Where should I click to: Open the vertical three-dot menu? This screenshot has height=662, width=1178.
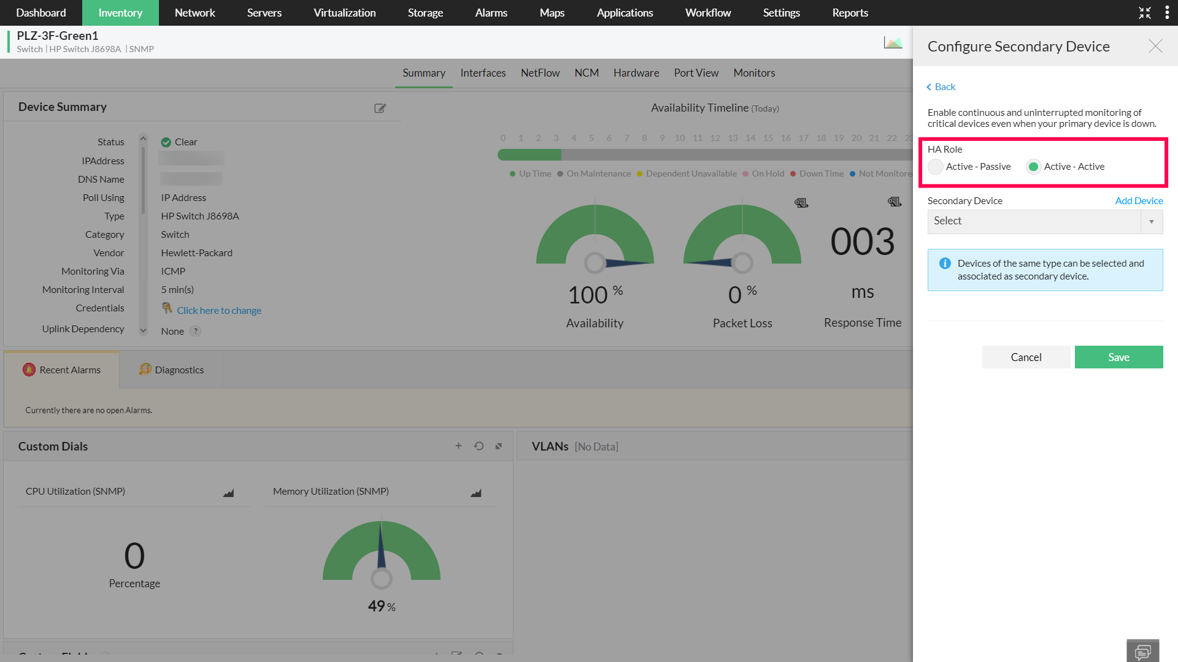tap(1166, 13)
